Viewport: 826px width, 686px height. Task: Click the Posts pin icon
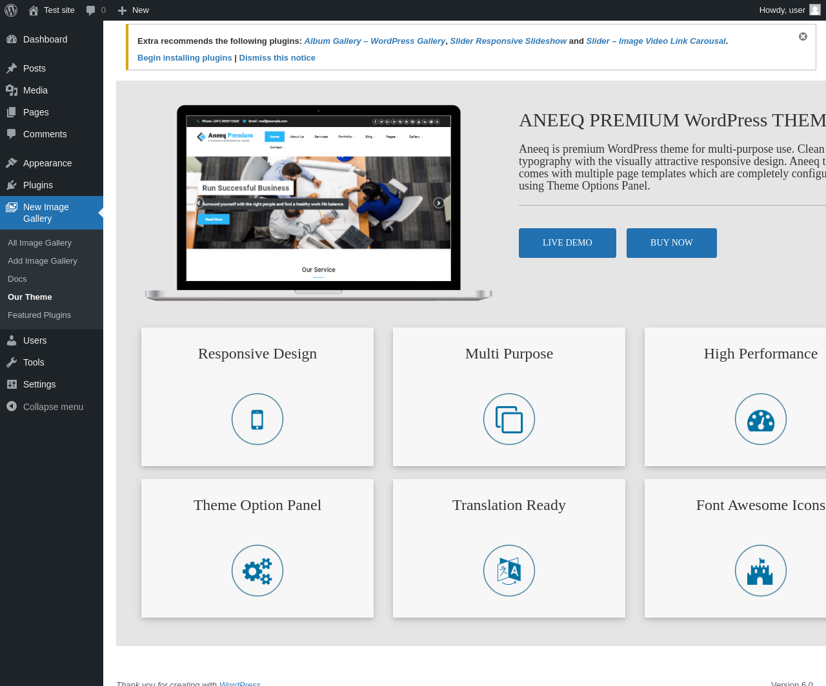(x=12, y=68)
